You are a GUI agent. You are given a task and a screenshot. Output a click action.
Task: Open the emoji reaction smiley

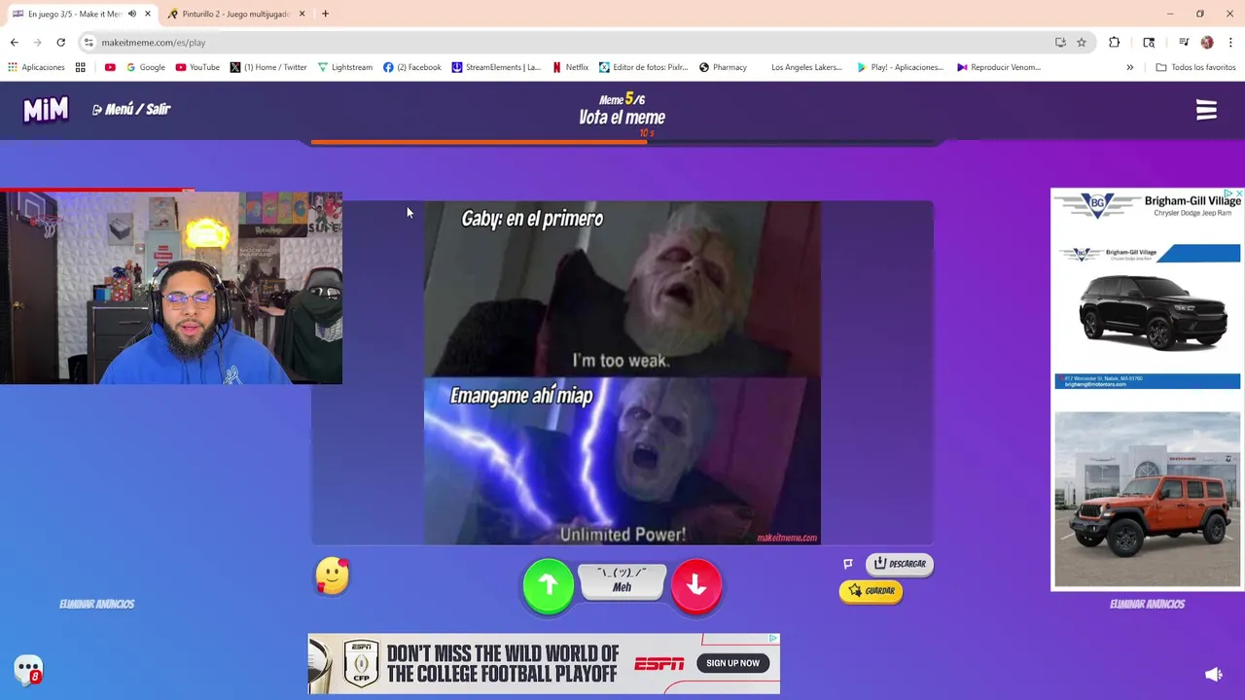click(332, 576)
